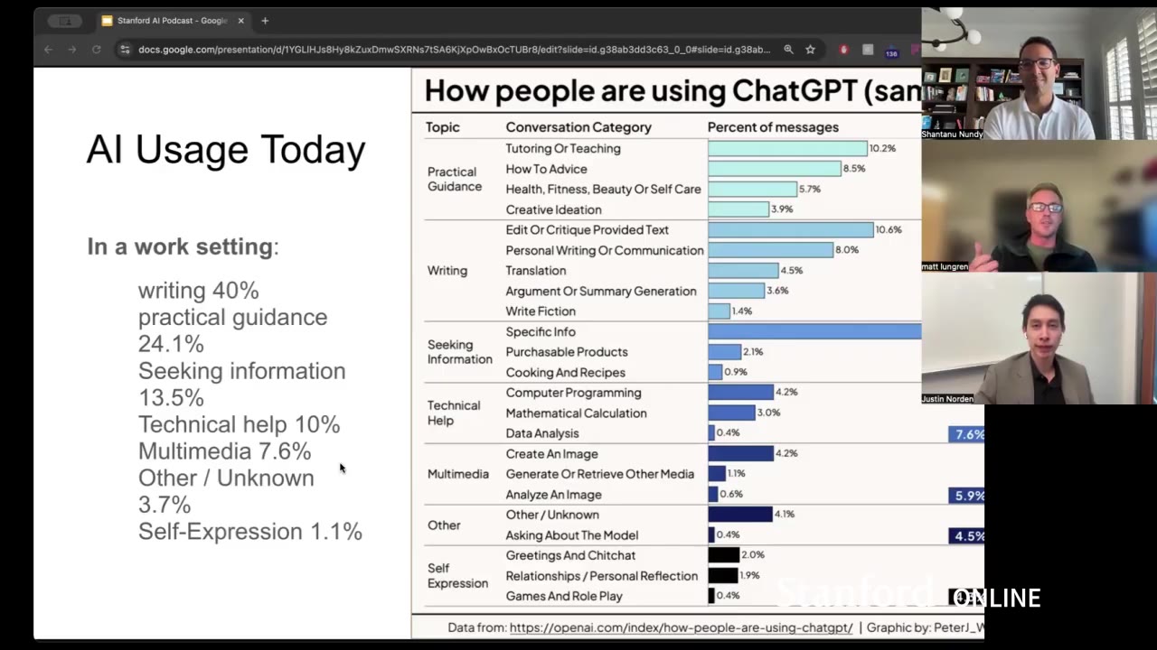The height and width of the screenshot is (650, 1157).
Task: Open the openai.com how-people-are-using-chatgpt link
Action: pos(681,627)
